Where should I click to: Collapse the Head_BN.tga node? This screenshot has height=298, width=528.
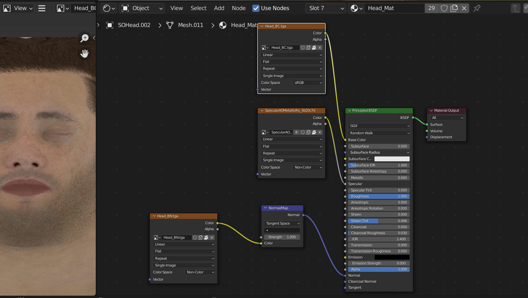154,216
